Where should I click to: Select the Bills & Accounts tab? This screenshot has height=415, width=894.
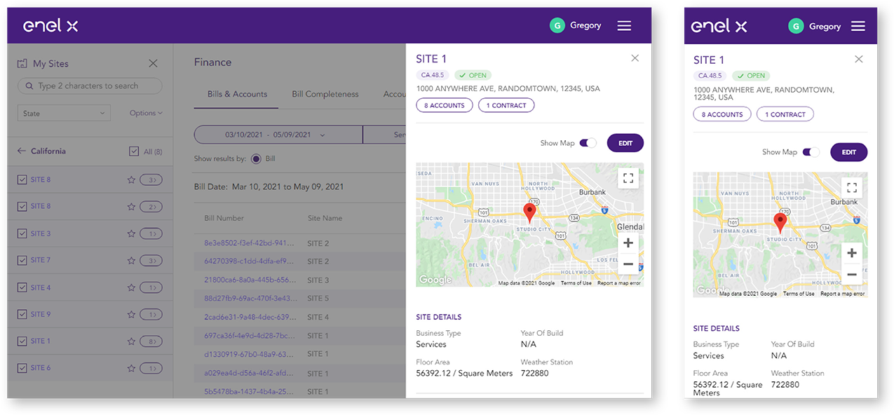click(x=236, y=95)
